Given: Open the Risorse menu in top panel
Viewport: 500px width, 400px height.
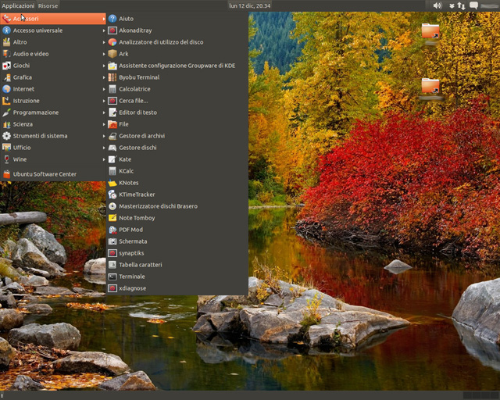Looking at the screenshot, I should 48,5.
